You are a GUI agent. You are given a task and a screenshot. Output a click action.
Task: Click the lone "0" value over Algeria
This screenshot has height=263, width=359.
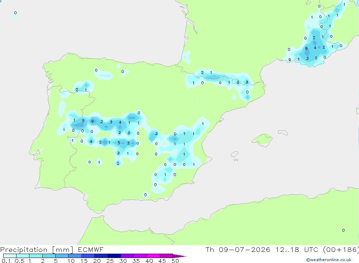pos(344,230)
